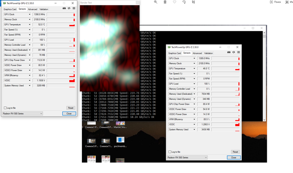Open VRM Efficiency dropdown in left GPU-Z window
293x173 pixels.
click(29, 76)
